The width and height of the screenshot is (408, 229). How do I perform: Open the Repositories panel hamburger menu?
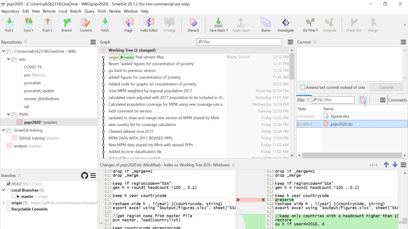(93, 42)
